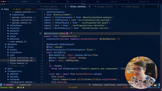Image resolution: width=162 pixels, height=91 pixels.
Task: Click the git branch icon beside master
Action: [5, 85]
